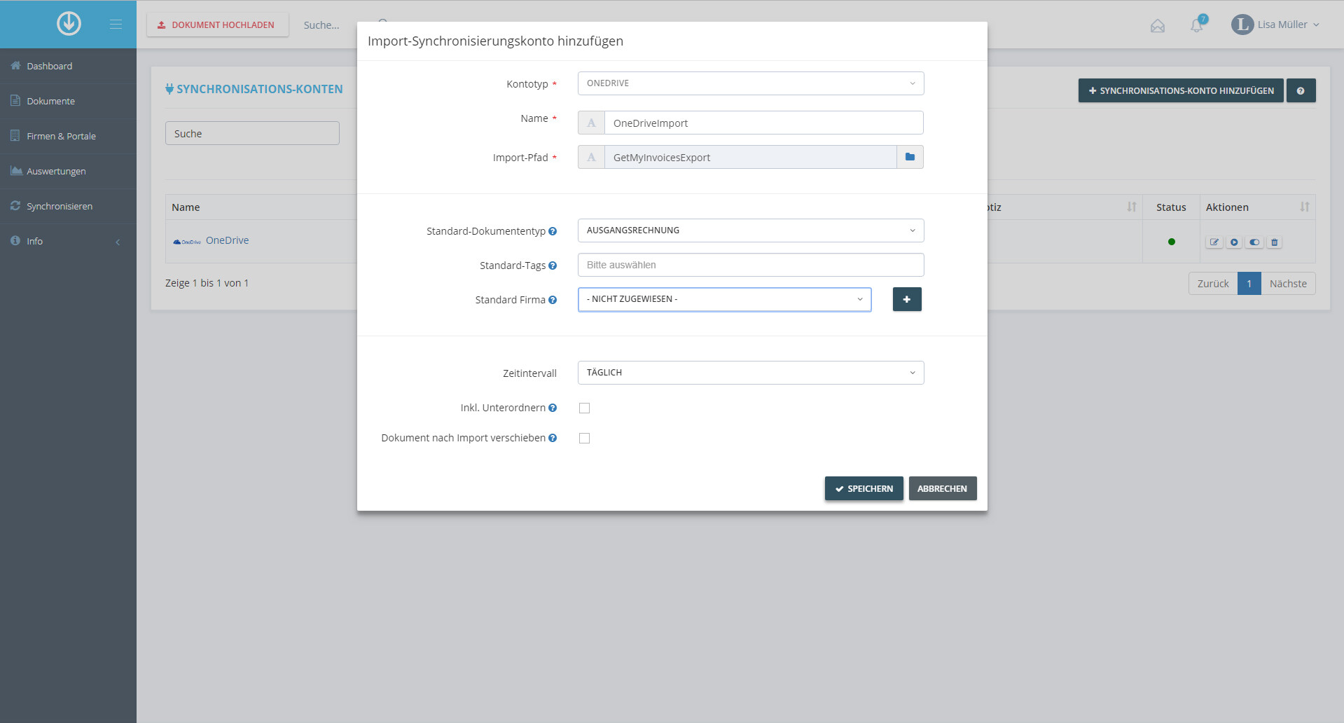Image resolution: width=1344 pixels, height=723 pixels.
Task: Delete the OneDrive sync account trash icon
Action: [x=1275, y=242]
